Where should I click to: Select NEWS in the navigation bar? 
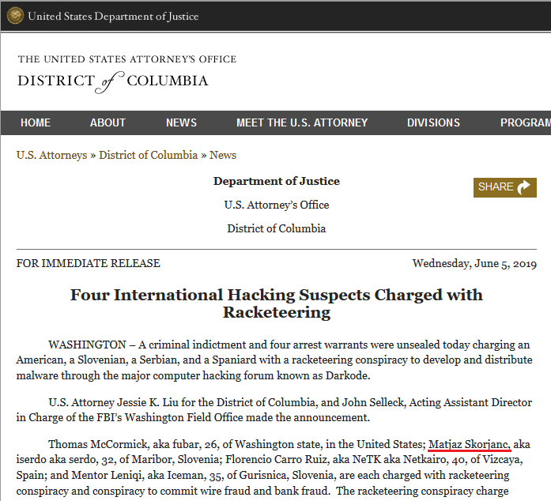[x=181, y=122]
